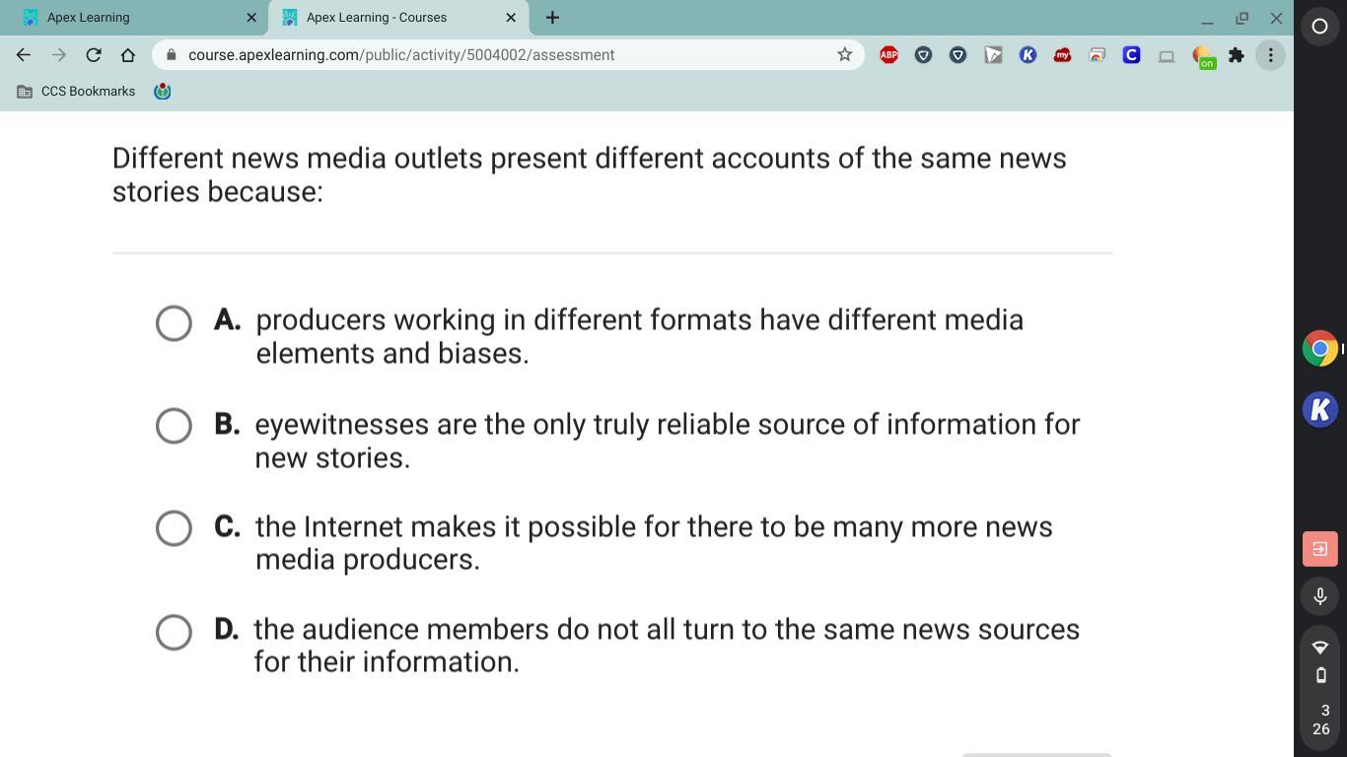1347x757 pixels.
Task: Click the blue K extension in toolbar
Action: coord(1028,55)
